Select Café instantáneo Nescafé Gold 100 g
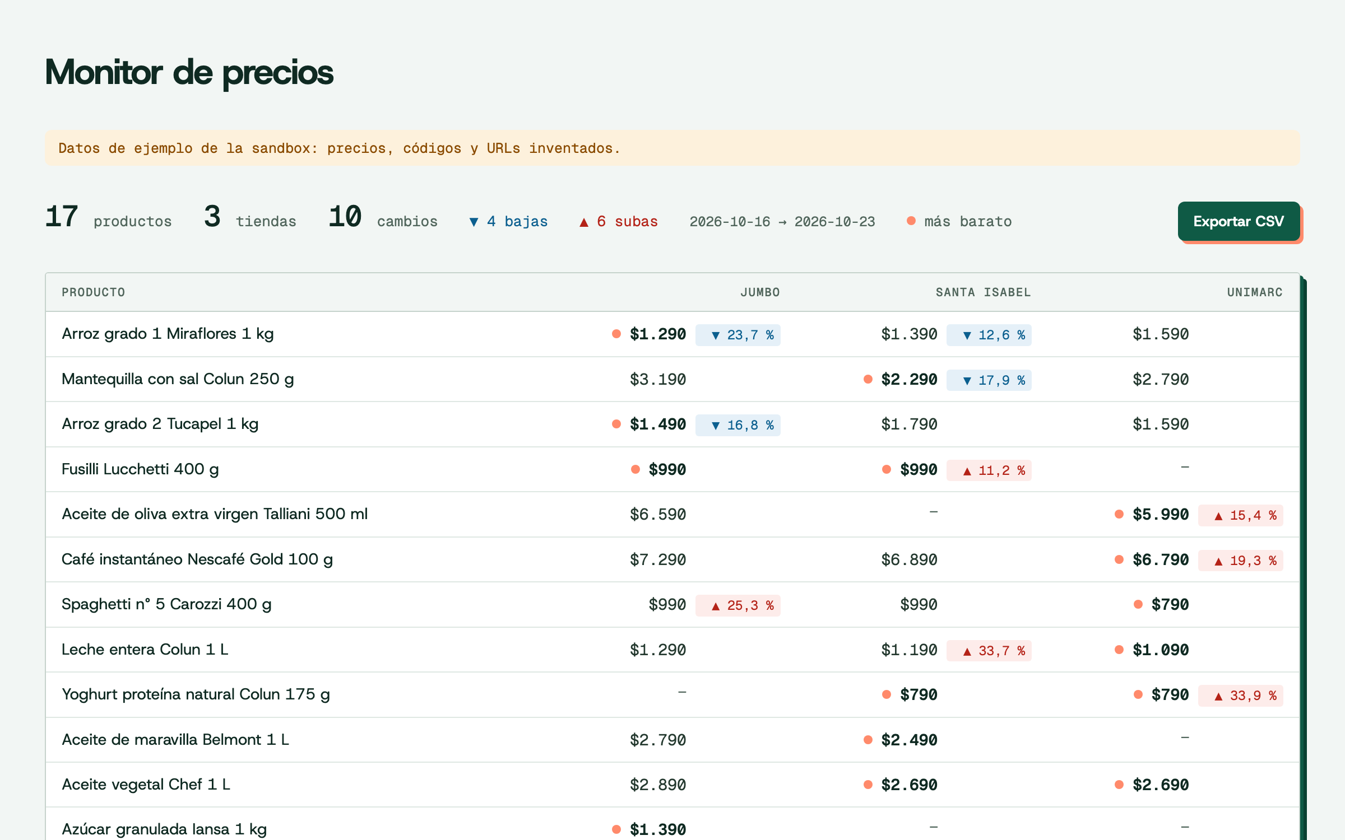This screenshot has width=1345, height=840. 197,559
